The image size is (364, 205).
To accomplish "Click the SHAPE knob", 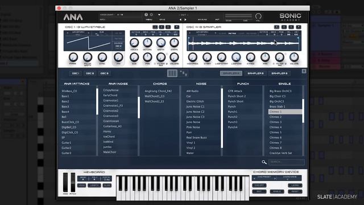I will click(x=174, y=43).
